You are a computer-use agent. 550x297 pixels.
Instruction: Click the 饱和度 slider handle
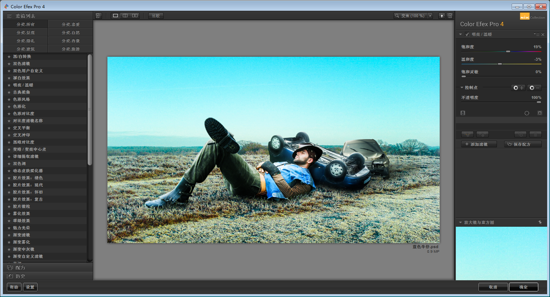coord(508,52)
